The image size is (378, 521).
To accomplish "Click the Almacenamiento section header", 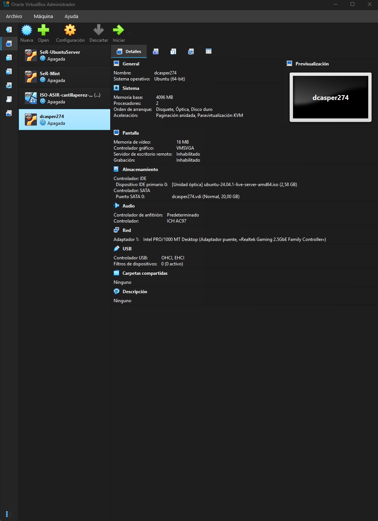I will pyautogui.click(x=140, y=170).
